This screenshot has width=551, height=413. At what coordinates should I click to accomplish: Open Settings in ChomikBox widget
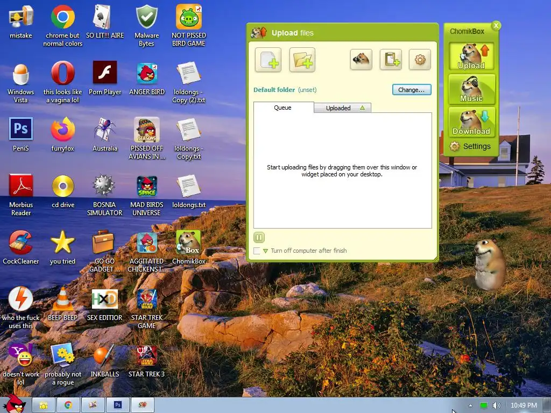[x=470, y=146]
